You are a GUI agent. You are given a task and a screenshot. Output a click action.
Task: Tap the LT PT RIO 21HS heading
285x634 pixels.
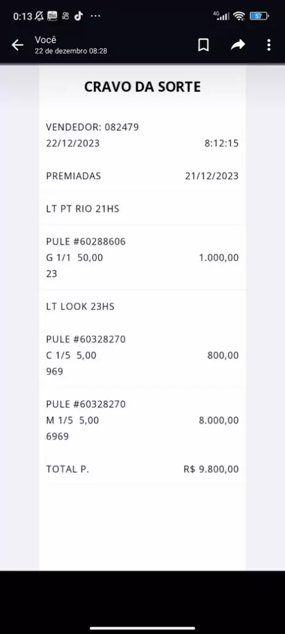click(x=83, y=209)
